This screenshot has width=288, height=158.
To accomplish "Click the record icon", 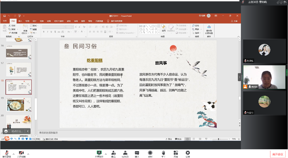I will (150, 153).
